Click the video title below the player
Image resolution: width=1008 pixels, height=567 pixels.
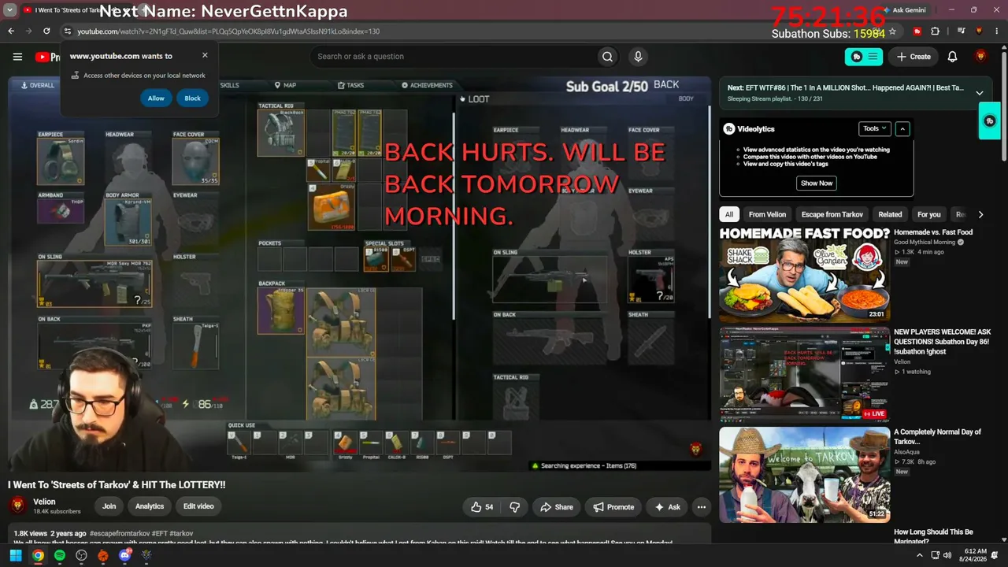click(x=117, y=485)
